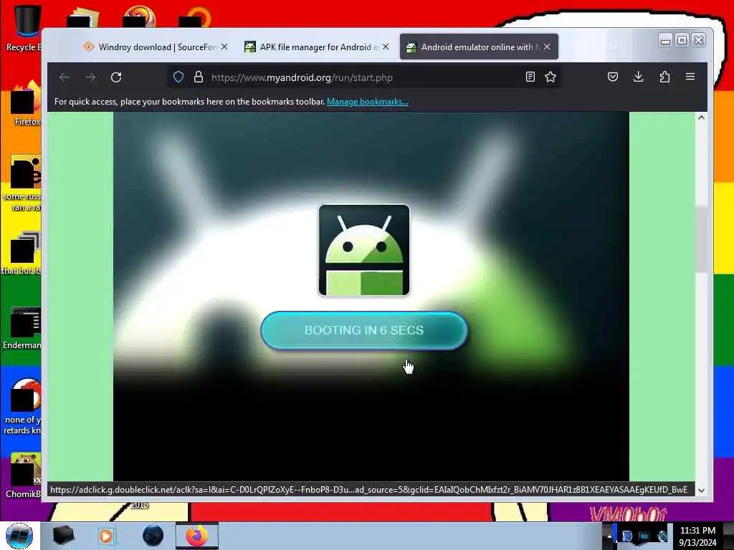Go back using the back arrow
734x550 pixels.
(x=65, y=77)
